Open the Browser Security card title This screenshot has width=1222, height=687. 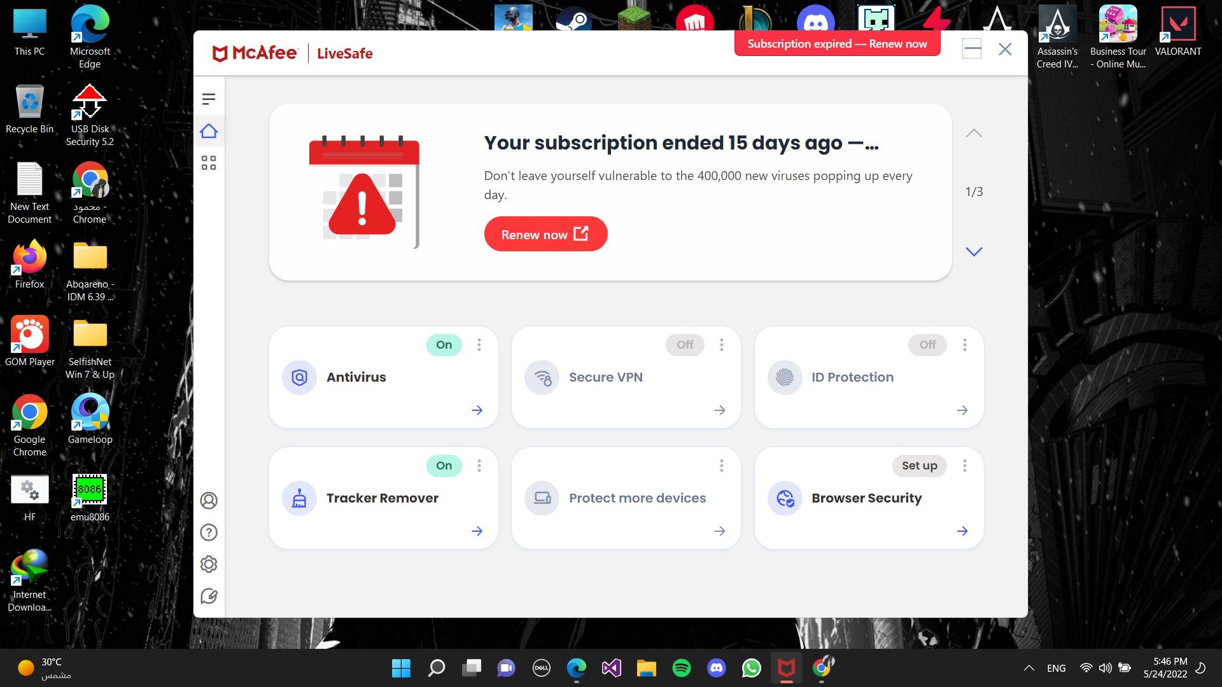tap(866, 498)
